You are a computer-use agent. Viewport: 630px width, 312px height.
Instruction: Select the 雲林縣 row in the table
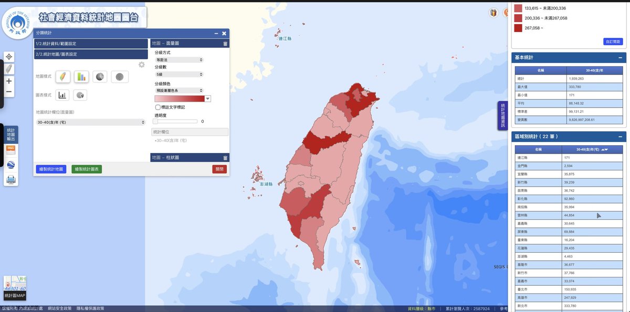tap(569, 215)
